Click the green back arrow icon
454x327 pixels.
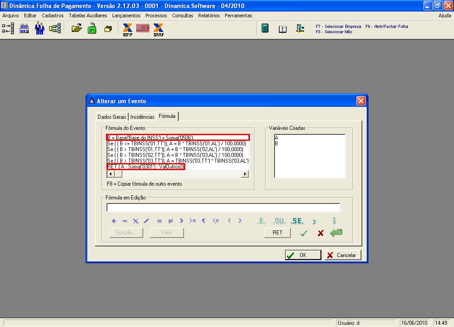(x=336, y=233)
